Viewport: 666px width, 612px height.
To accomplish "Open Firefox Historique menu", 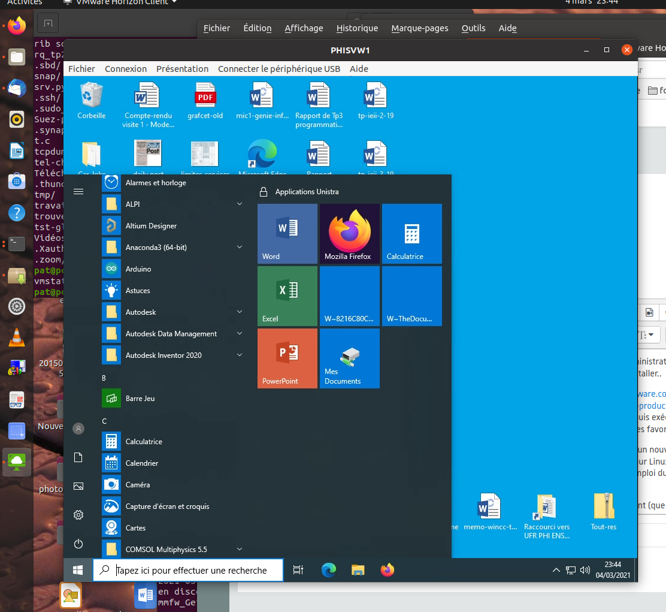I will (x=357, y=28).
